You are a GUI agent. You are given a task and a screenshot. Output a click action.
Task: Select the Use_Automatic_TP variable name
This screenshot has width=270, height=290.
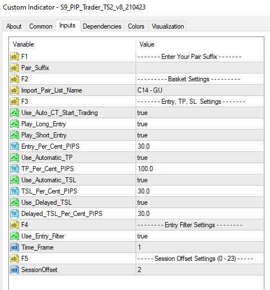pos(47,158)
